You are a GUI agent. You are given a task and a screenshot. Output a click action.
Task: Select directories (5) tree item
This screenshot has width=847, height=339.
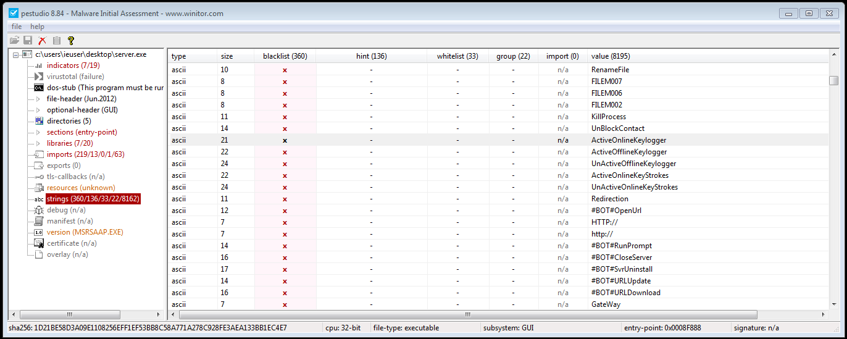(x=69, y=121)
